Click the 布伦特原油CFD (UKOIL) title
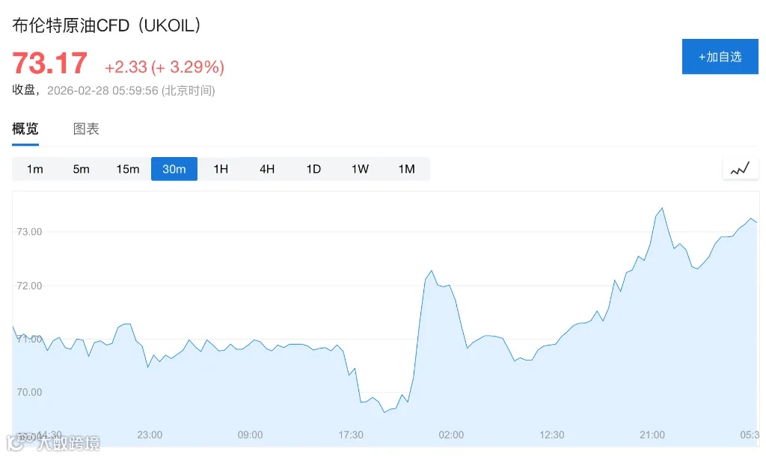 point(107,25)
